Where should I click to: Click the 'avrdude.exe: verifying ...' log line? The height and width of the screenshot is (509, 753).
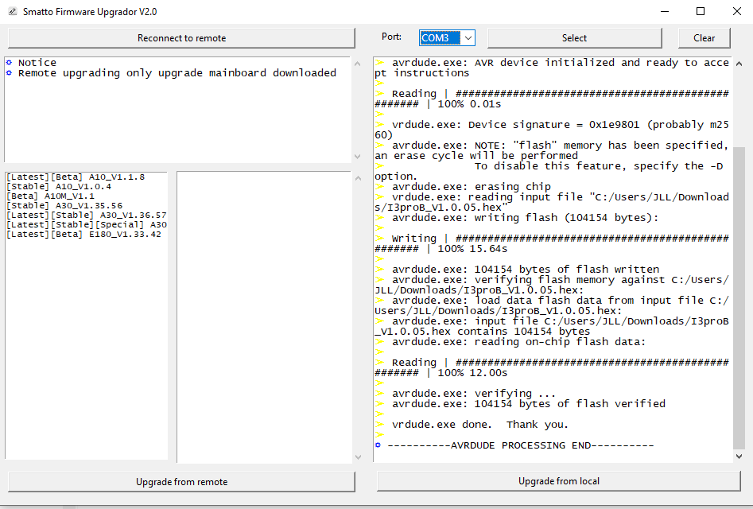click(x=474, y=393)
